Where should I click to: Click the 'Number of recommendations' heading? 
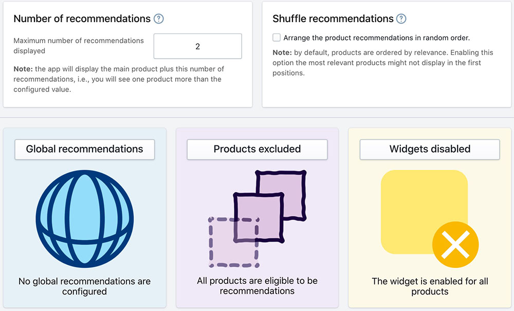(82, 19)
